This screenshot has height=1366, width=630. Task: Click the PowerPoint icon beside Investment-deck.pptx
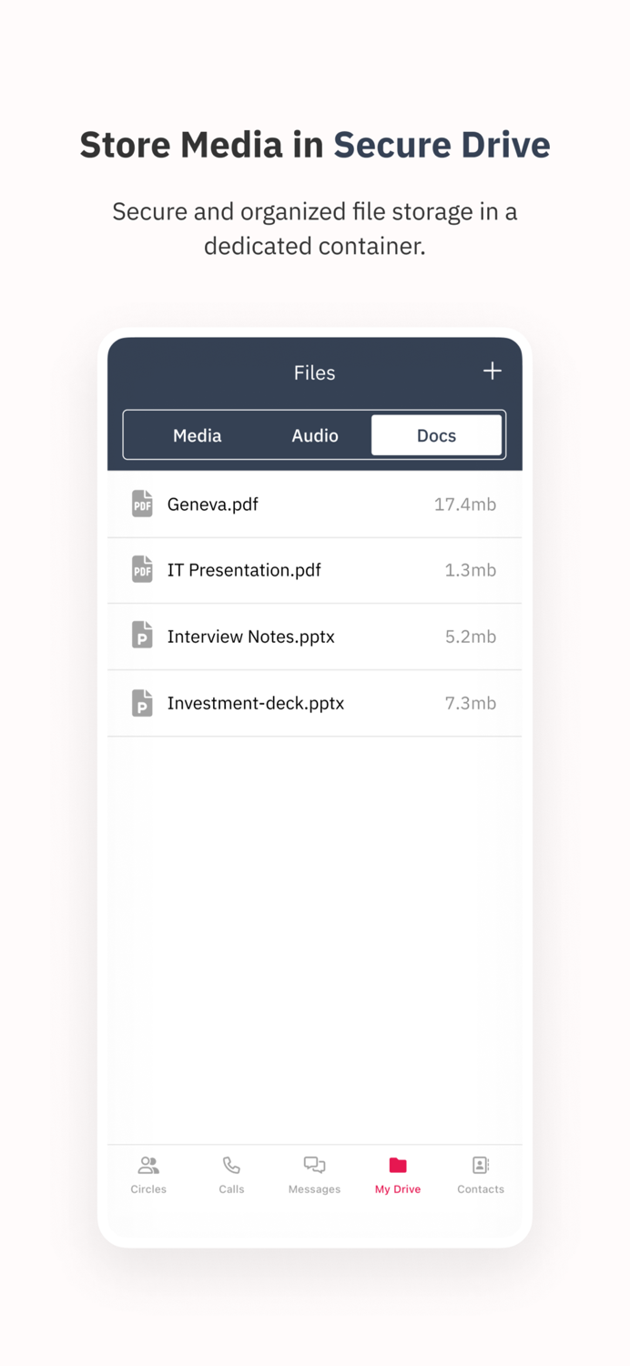tap(142, 702)
